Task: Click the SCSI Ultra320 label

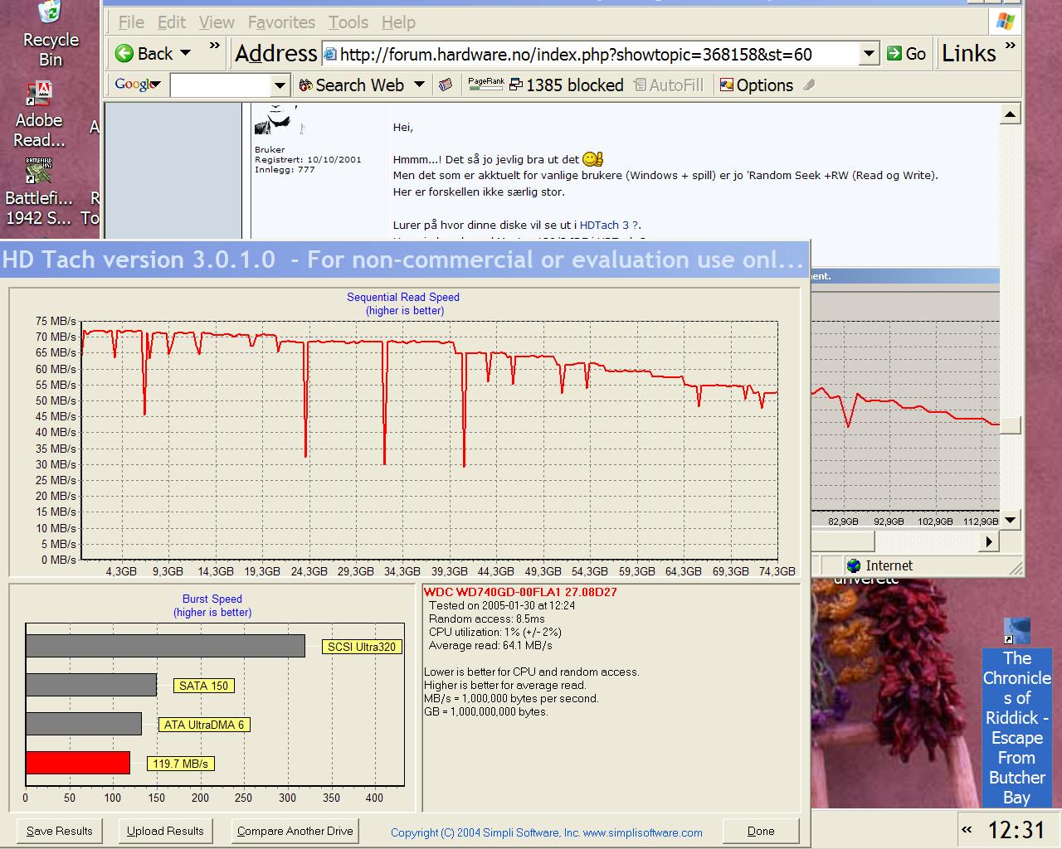Action: (x=362, y=647)
